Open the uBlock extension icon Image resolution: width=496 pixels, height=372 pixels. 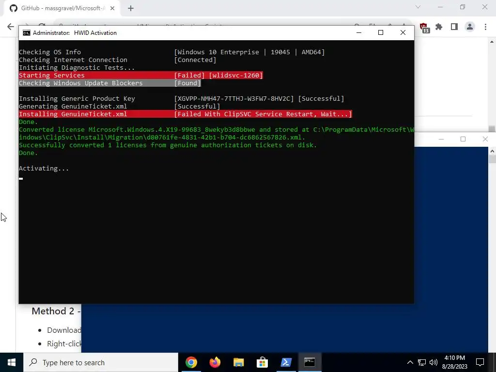point(424,28)
